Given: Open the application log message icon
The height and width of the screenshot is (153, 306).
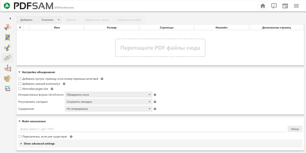Looking at the screenshot, I should click(274, 6).
